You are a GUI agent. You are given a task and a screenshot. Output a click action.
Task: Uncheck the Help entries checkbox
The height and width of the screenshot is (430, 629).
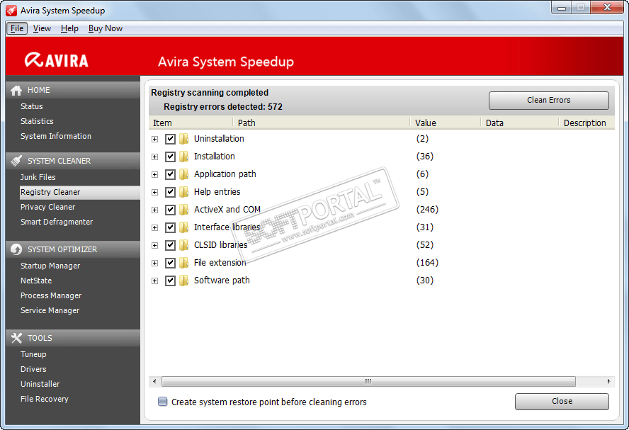click(x=170, y=192)
